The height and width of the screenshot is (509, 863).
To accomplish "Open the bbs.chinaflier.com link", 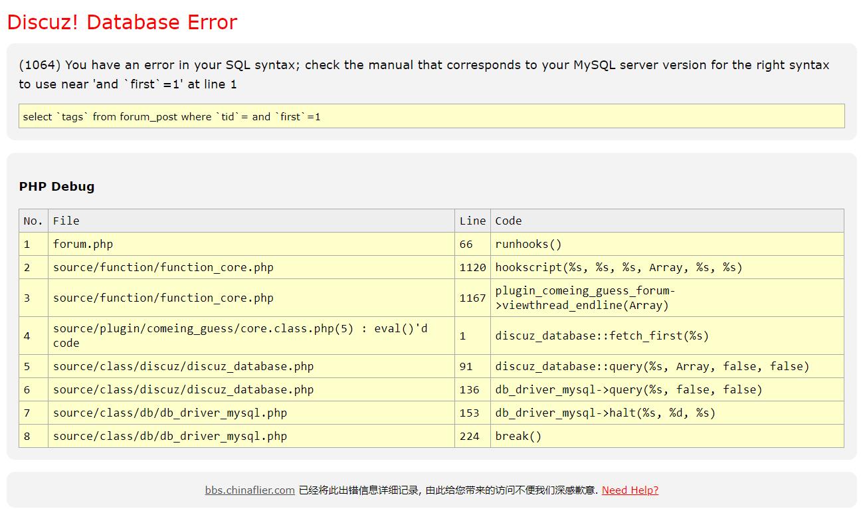I will [x=250, y=490].
